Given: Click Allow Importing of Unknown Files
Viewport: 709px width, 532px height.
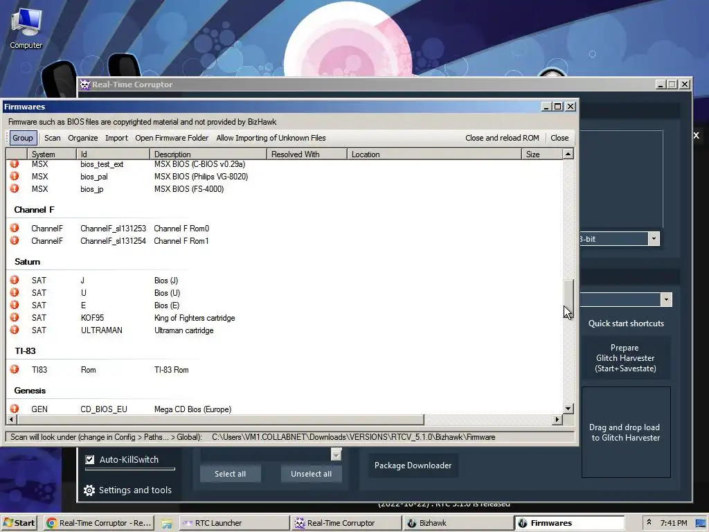Looking at the screenshot, I should pyautogui.click(x=271, y=138).
